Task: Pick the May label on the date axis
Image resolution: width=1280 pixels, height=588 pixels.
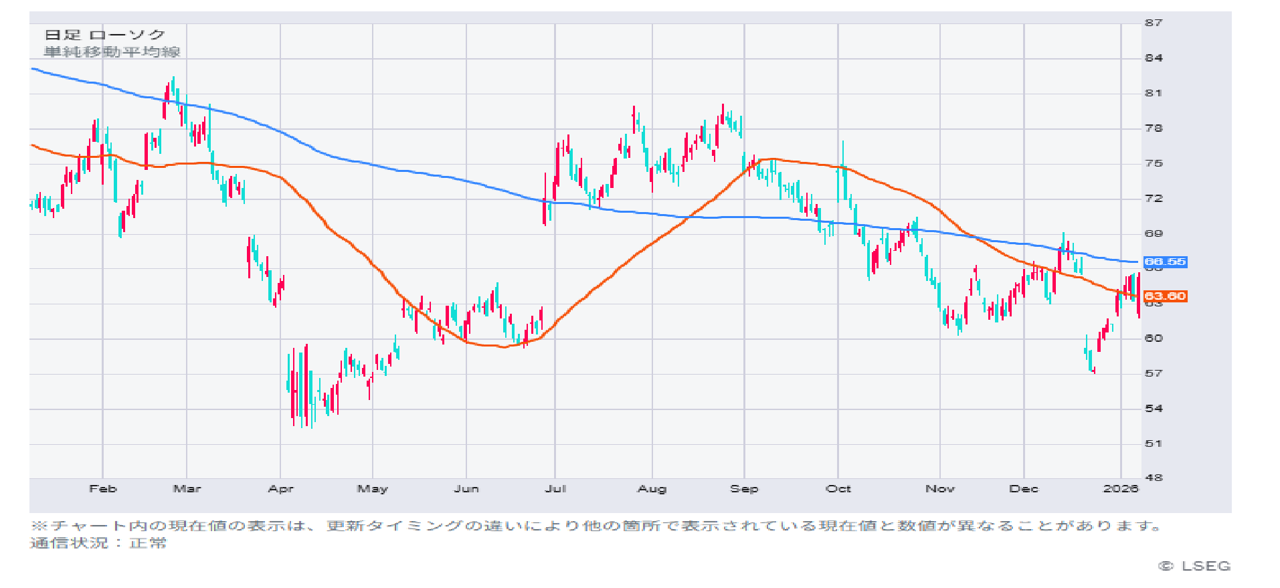Action: (x=373, y=489)
